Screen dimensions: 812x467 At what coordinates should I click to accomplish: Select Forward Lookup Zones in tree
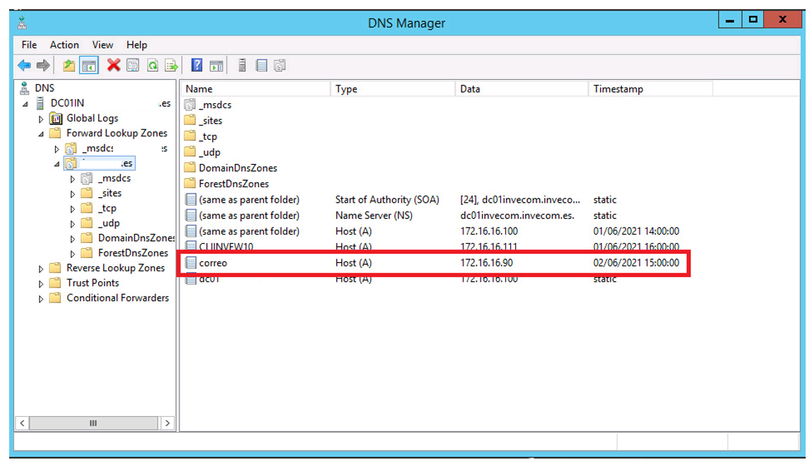point(117,133)
